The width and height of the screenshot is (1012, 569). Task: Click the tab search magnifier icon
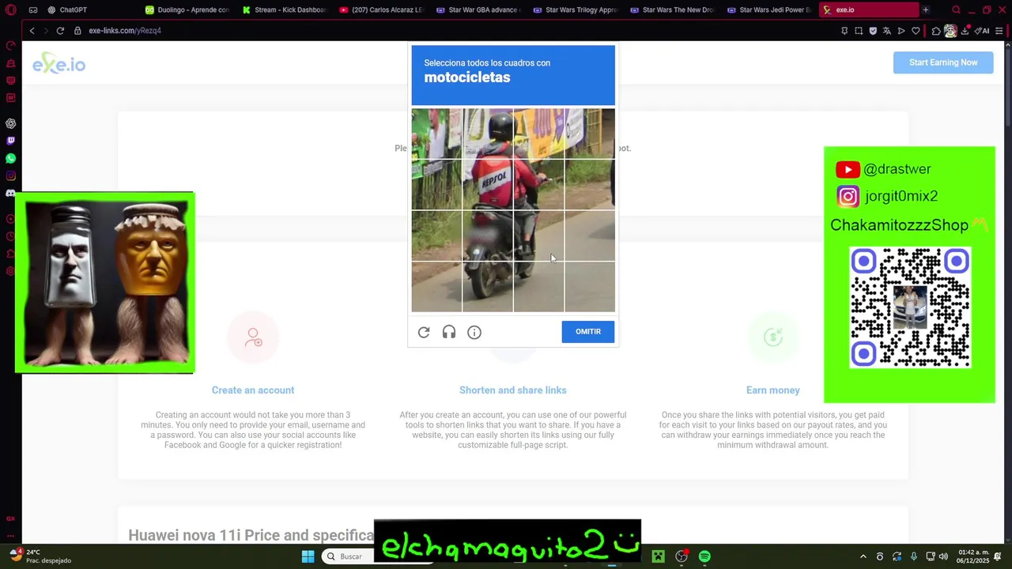pos(956,9)
